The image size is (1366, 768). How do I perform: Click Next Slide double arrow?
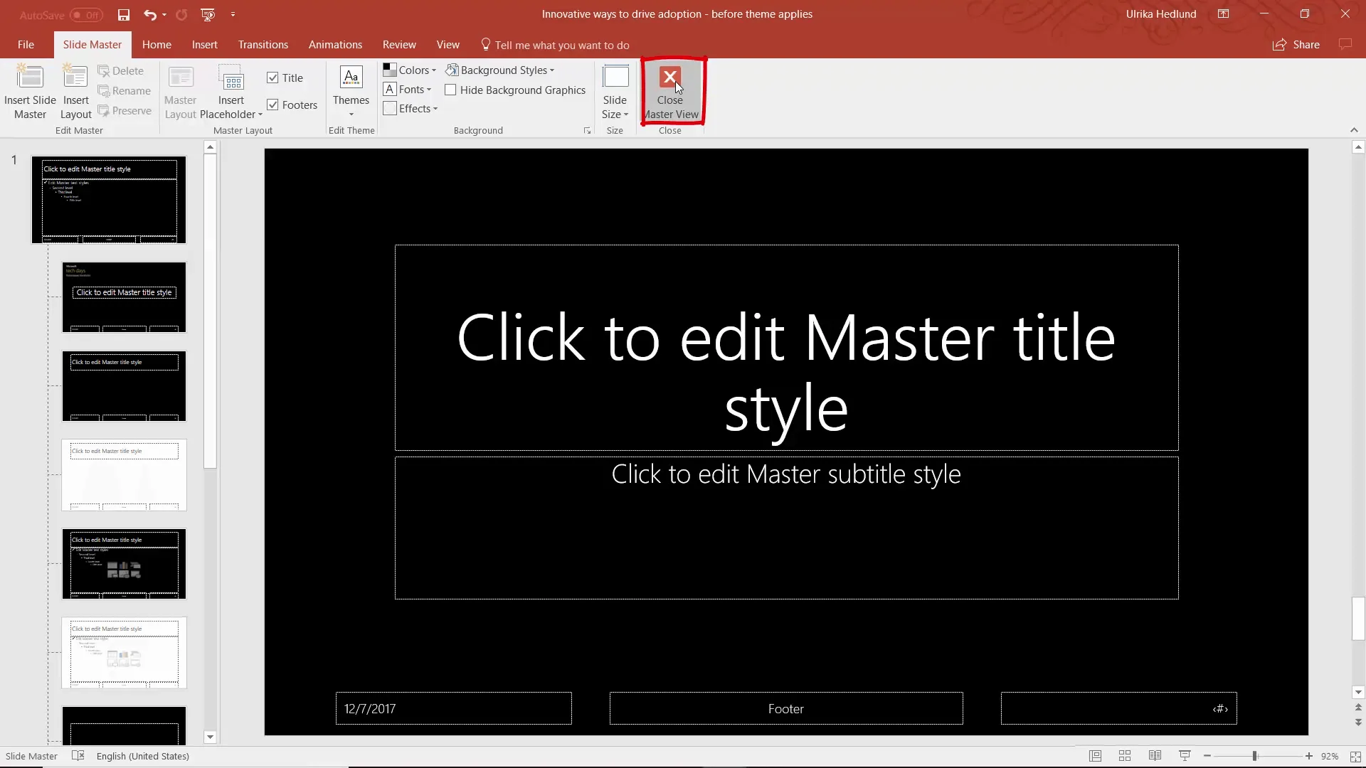point(1358,722)
